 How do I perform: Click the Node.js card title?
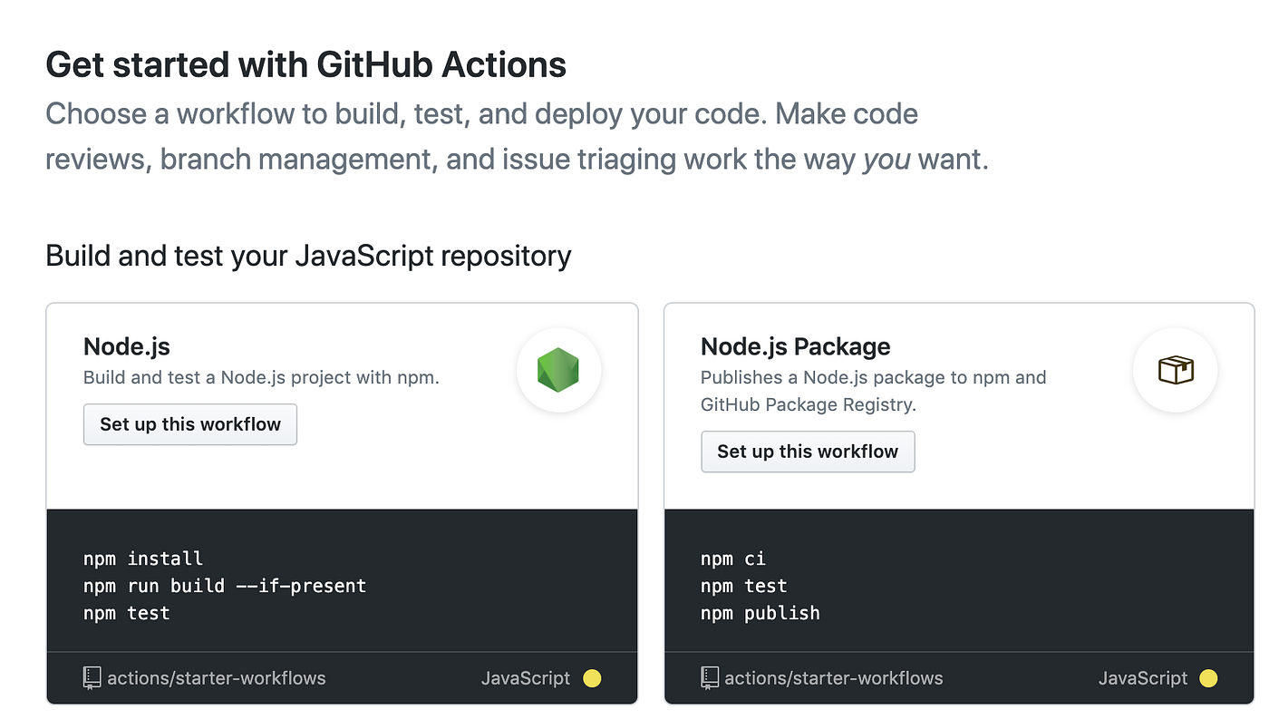[x=126, y=346]
